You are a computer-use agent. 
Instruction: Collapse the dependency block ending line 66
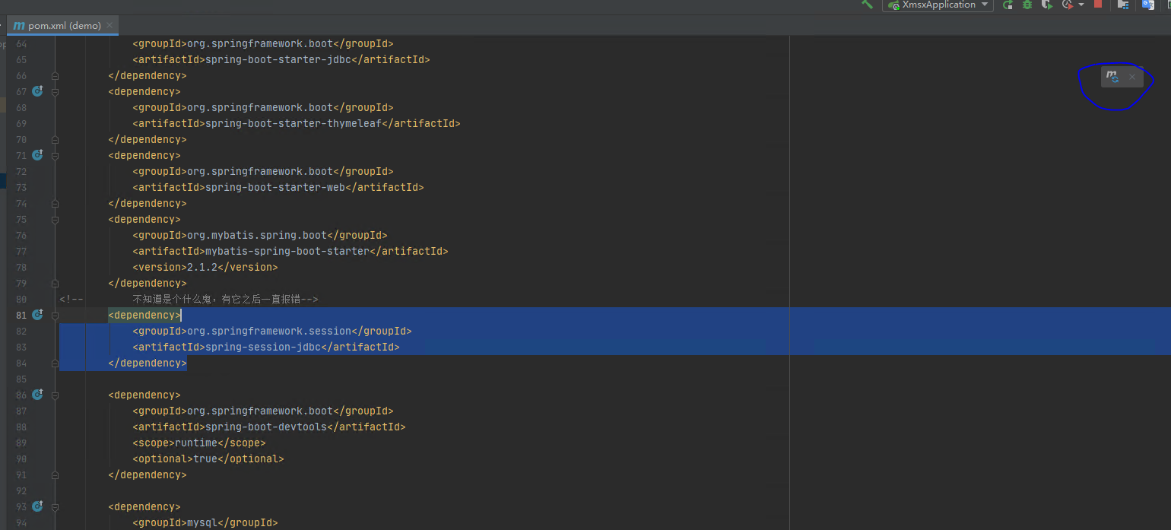pyautogui.click(x=54, y=75)
